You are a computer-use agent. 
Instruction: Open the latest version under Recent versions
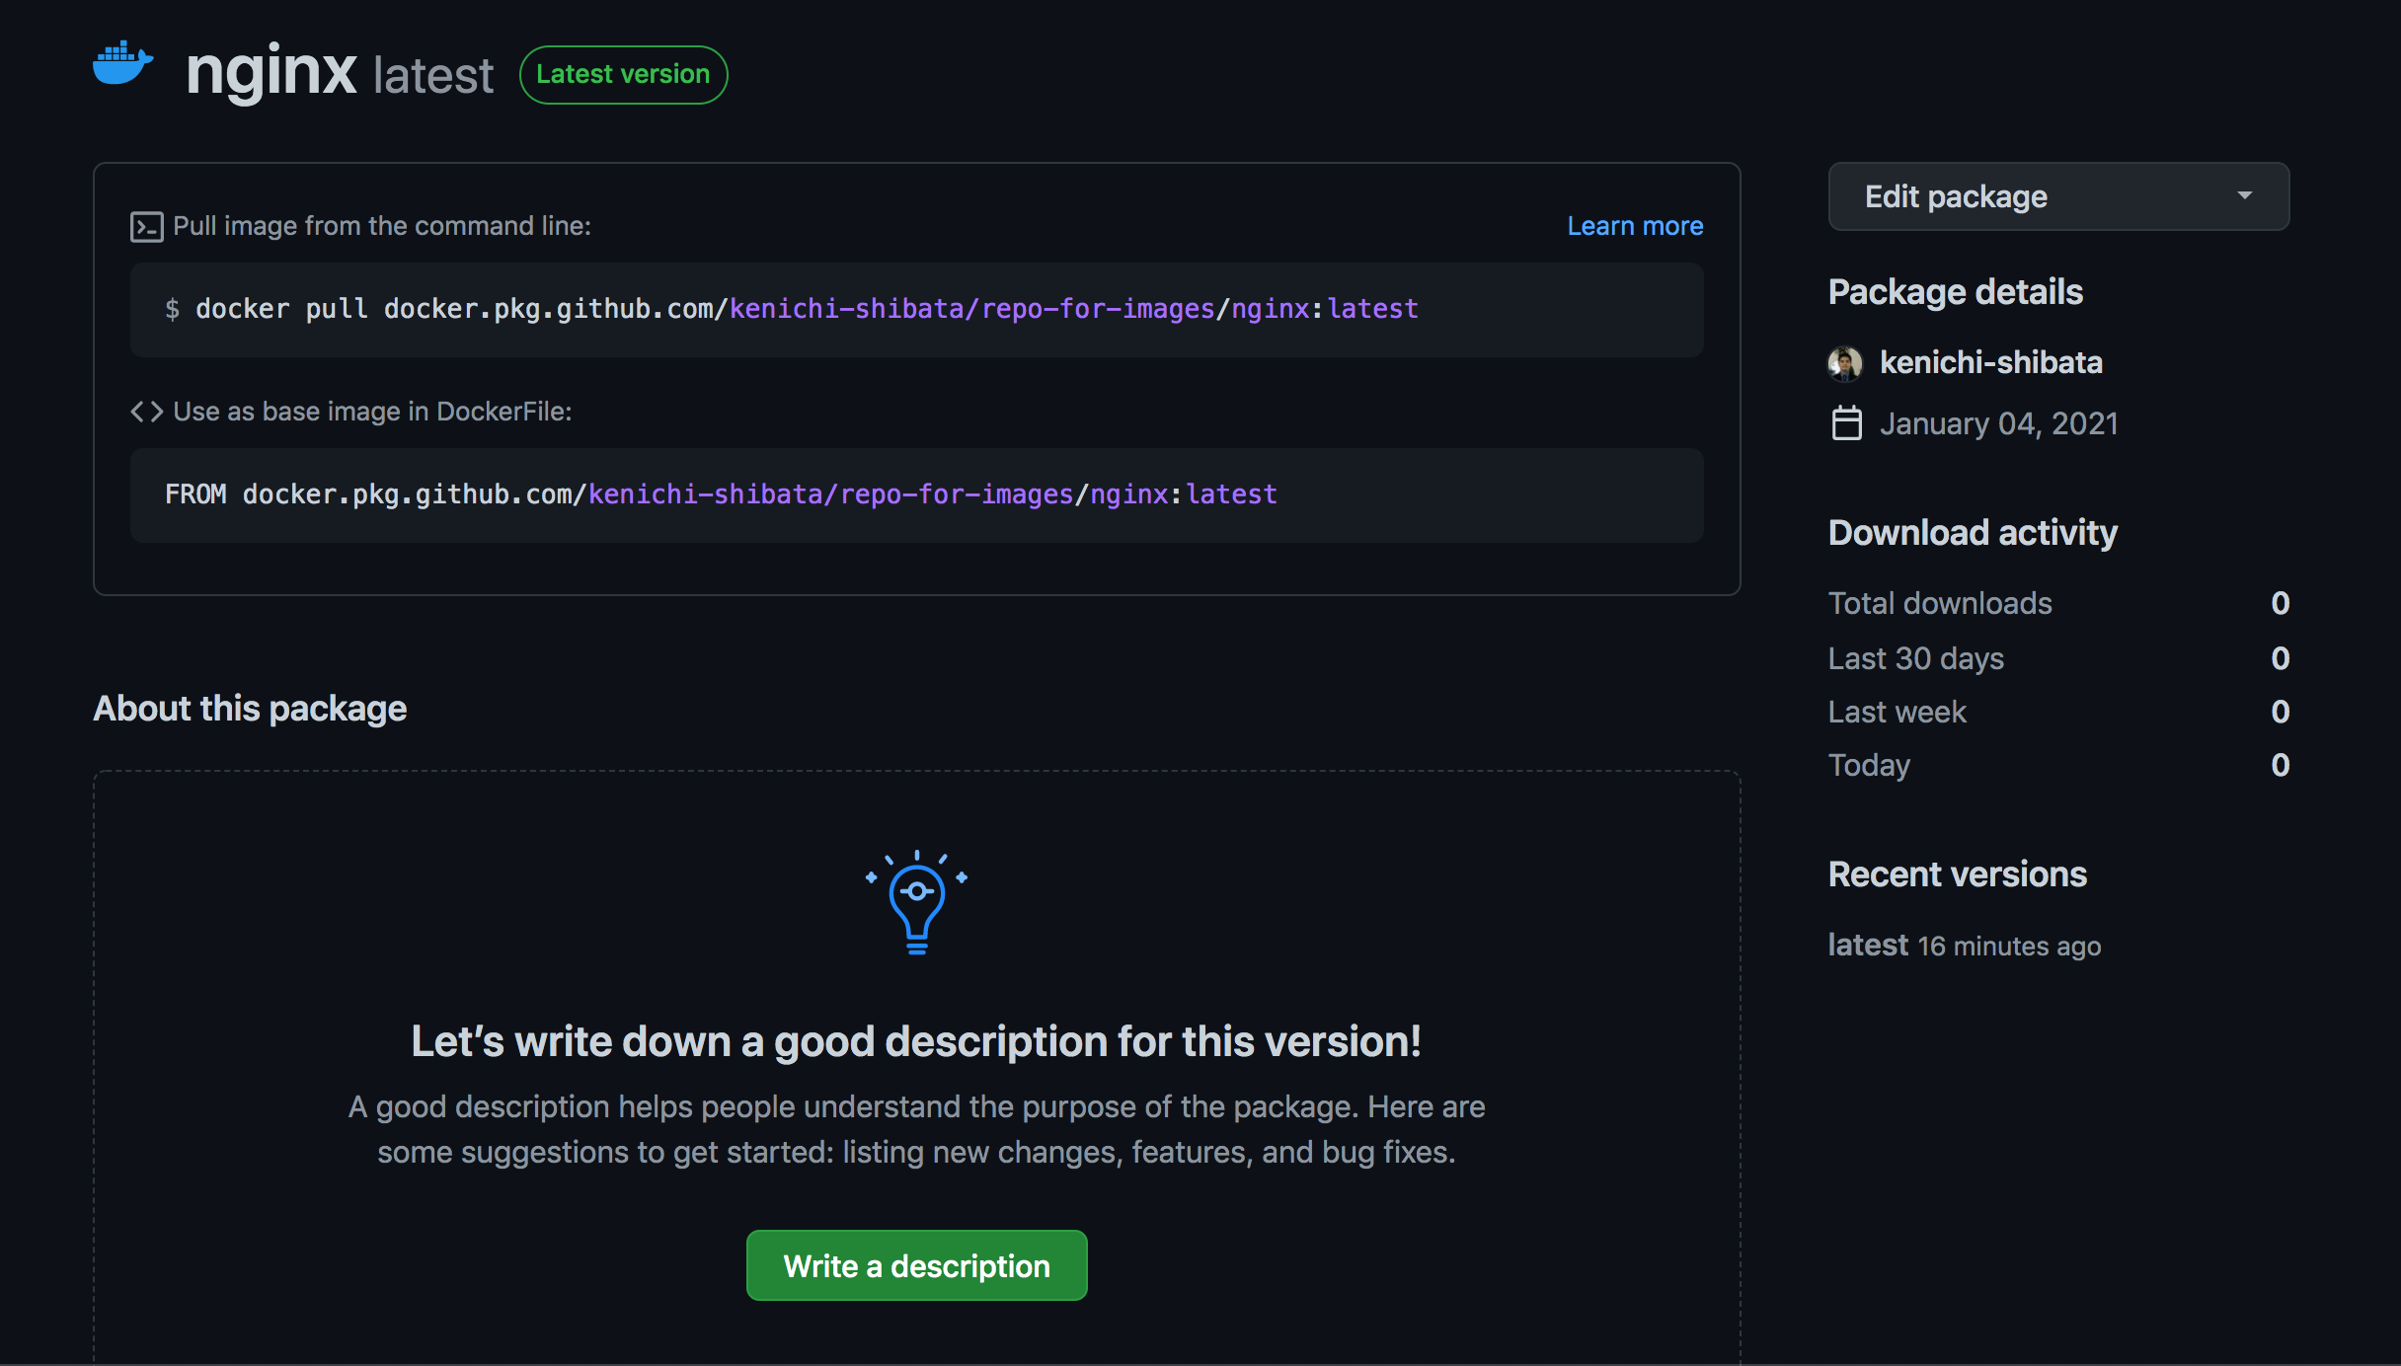pyautogui.click(x=1868, y=945)
